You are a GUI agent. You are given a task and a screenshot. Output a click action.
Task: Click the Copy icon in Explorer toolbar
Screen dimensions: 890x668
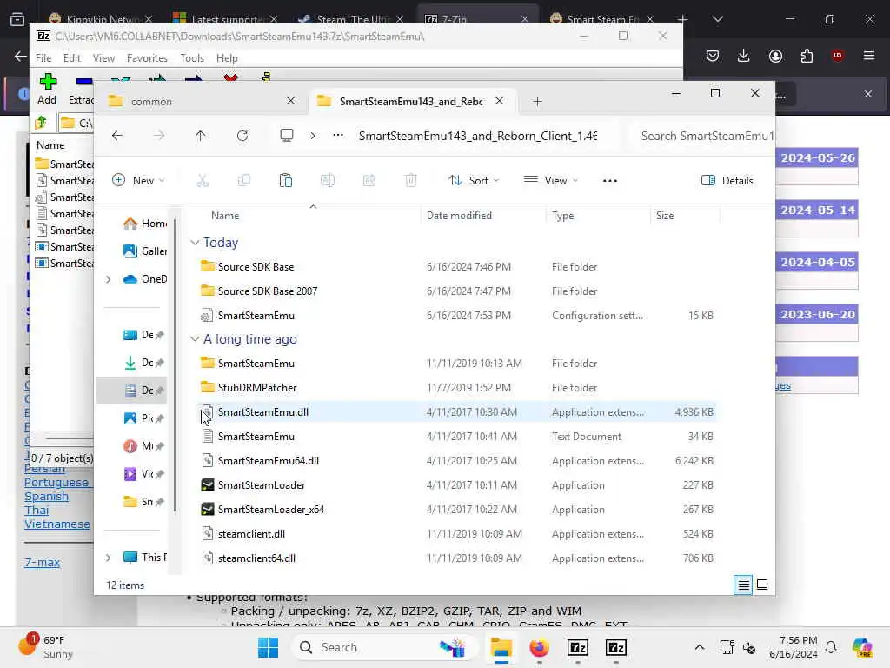coord(244,181)
